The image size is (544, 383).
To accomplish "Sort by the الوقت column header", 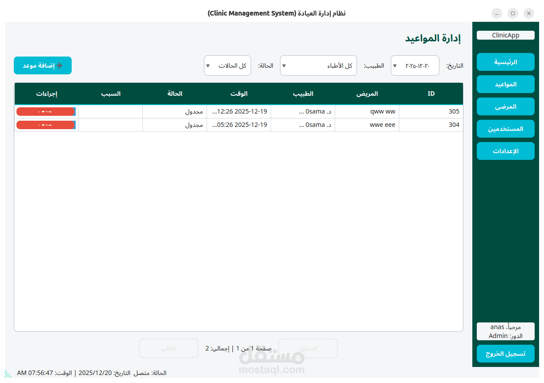I will [x=239, y=94].
